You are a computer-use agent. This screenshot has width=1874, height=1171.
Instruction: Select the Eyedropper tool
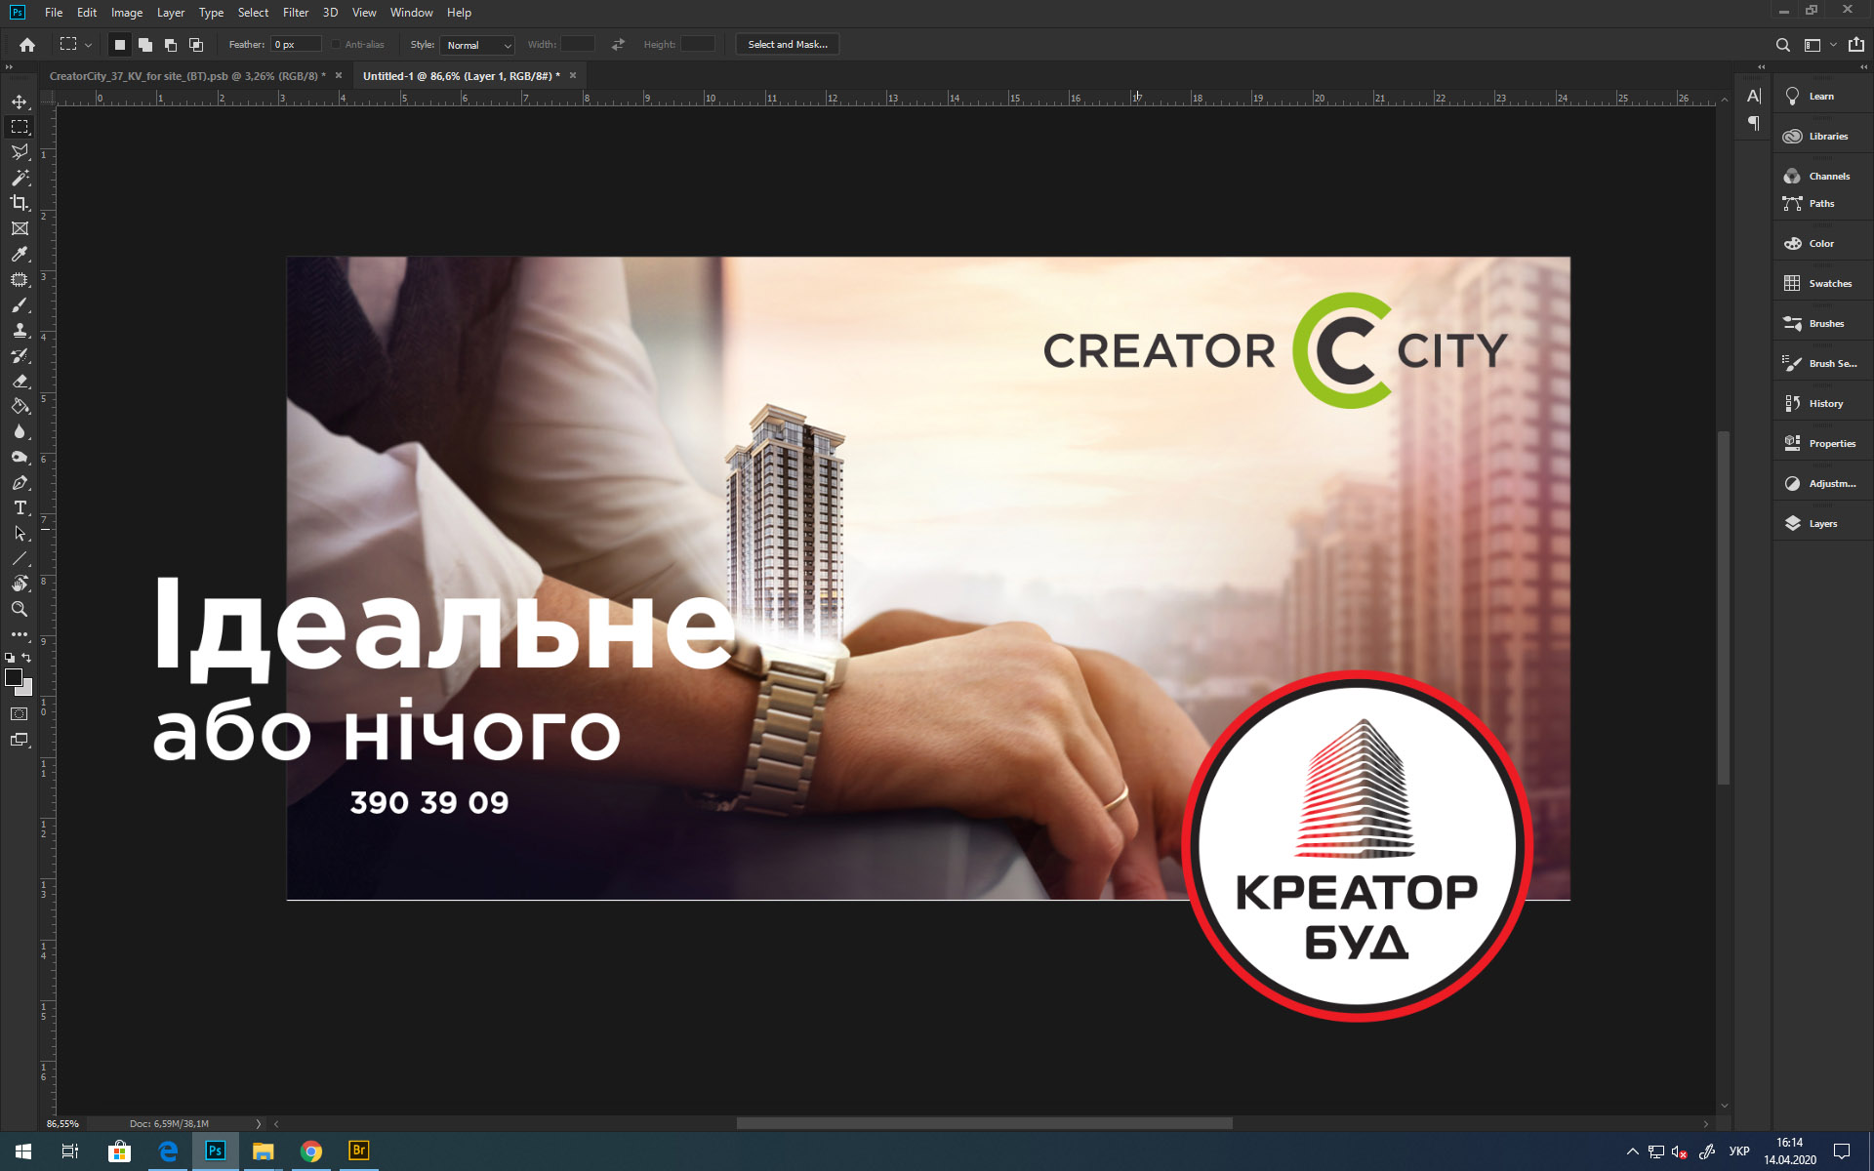point(20,254)
